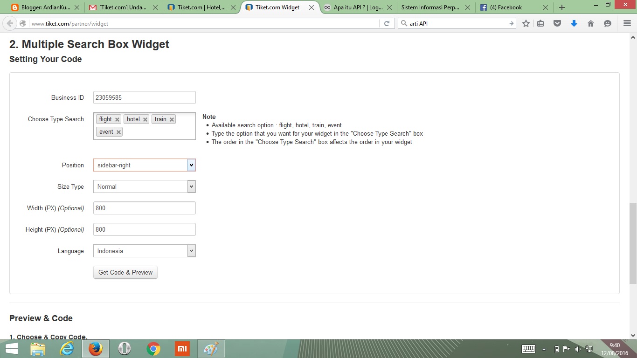Submit search with the arrow in search box

511,23
